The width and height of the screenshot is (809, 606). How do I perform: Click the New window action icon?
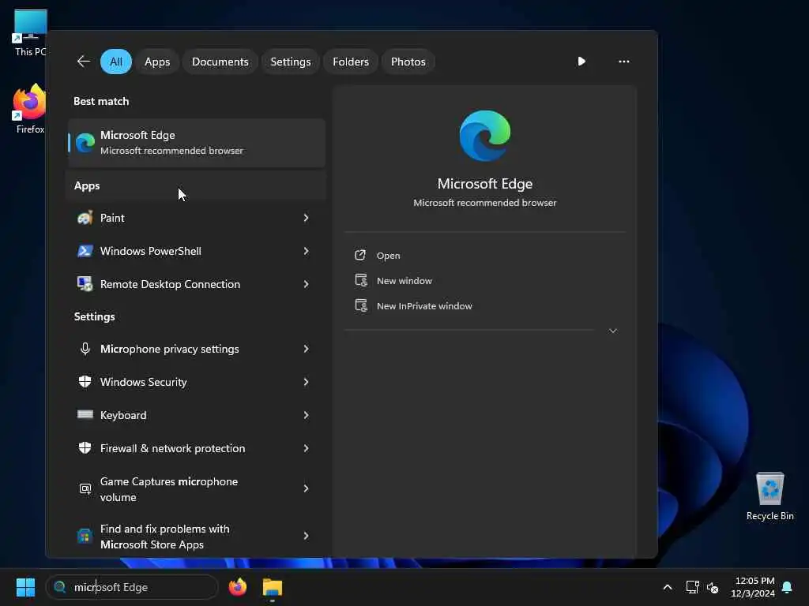pyautogui.click(x=361, y=280)
